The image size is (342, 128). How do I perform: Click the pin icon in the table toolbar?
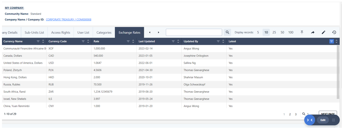coord(302,32)
